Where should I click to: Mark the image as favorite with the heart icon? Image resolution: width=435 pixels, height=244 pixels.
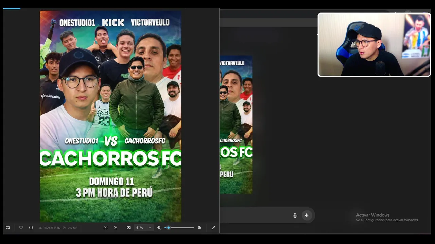[21, 228]
